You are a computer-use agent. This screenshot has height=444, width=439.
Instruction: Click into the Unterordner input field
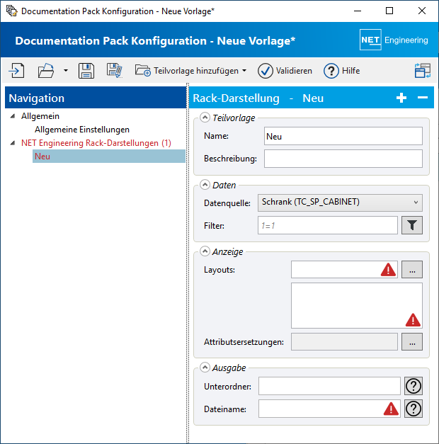tap(329, 386)
